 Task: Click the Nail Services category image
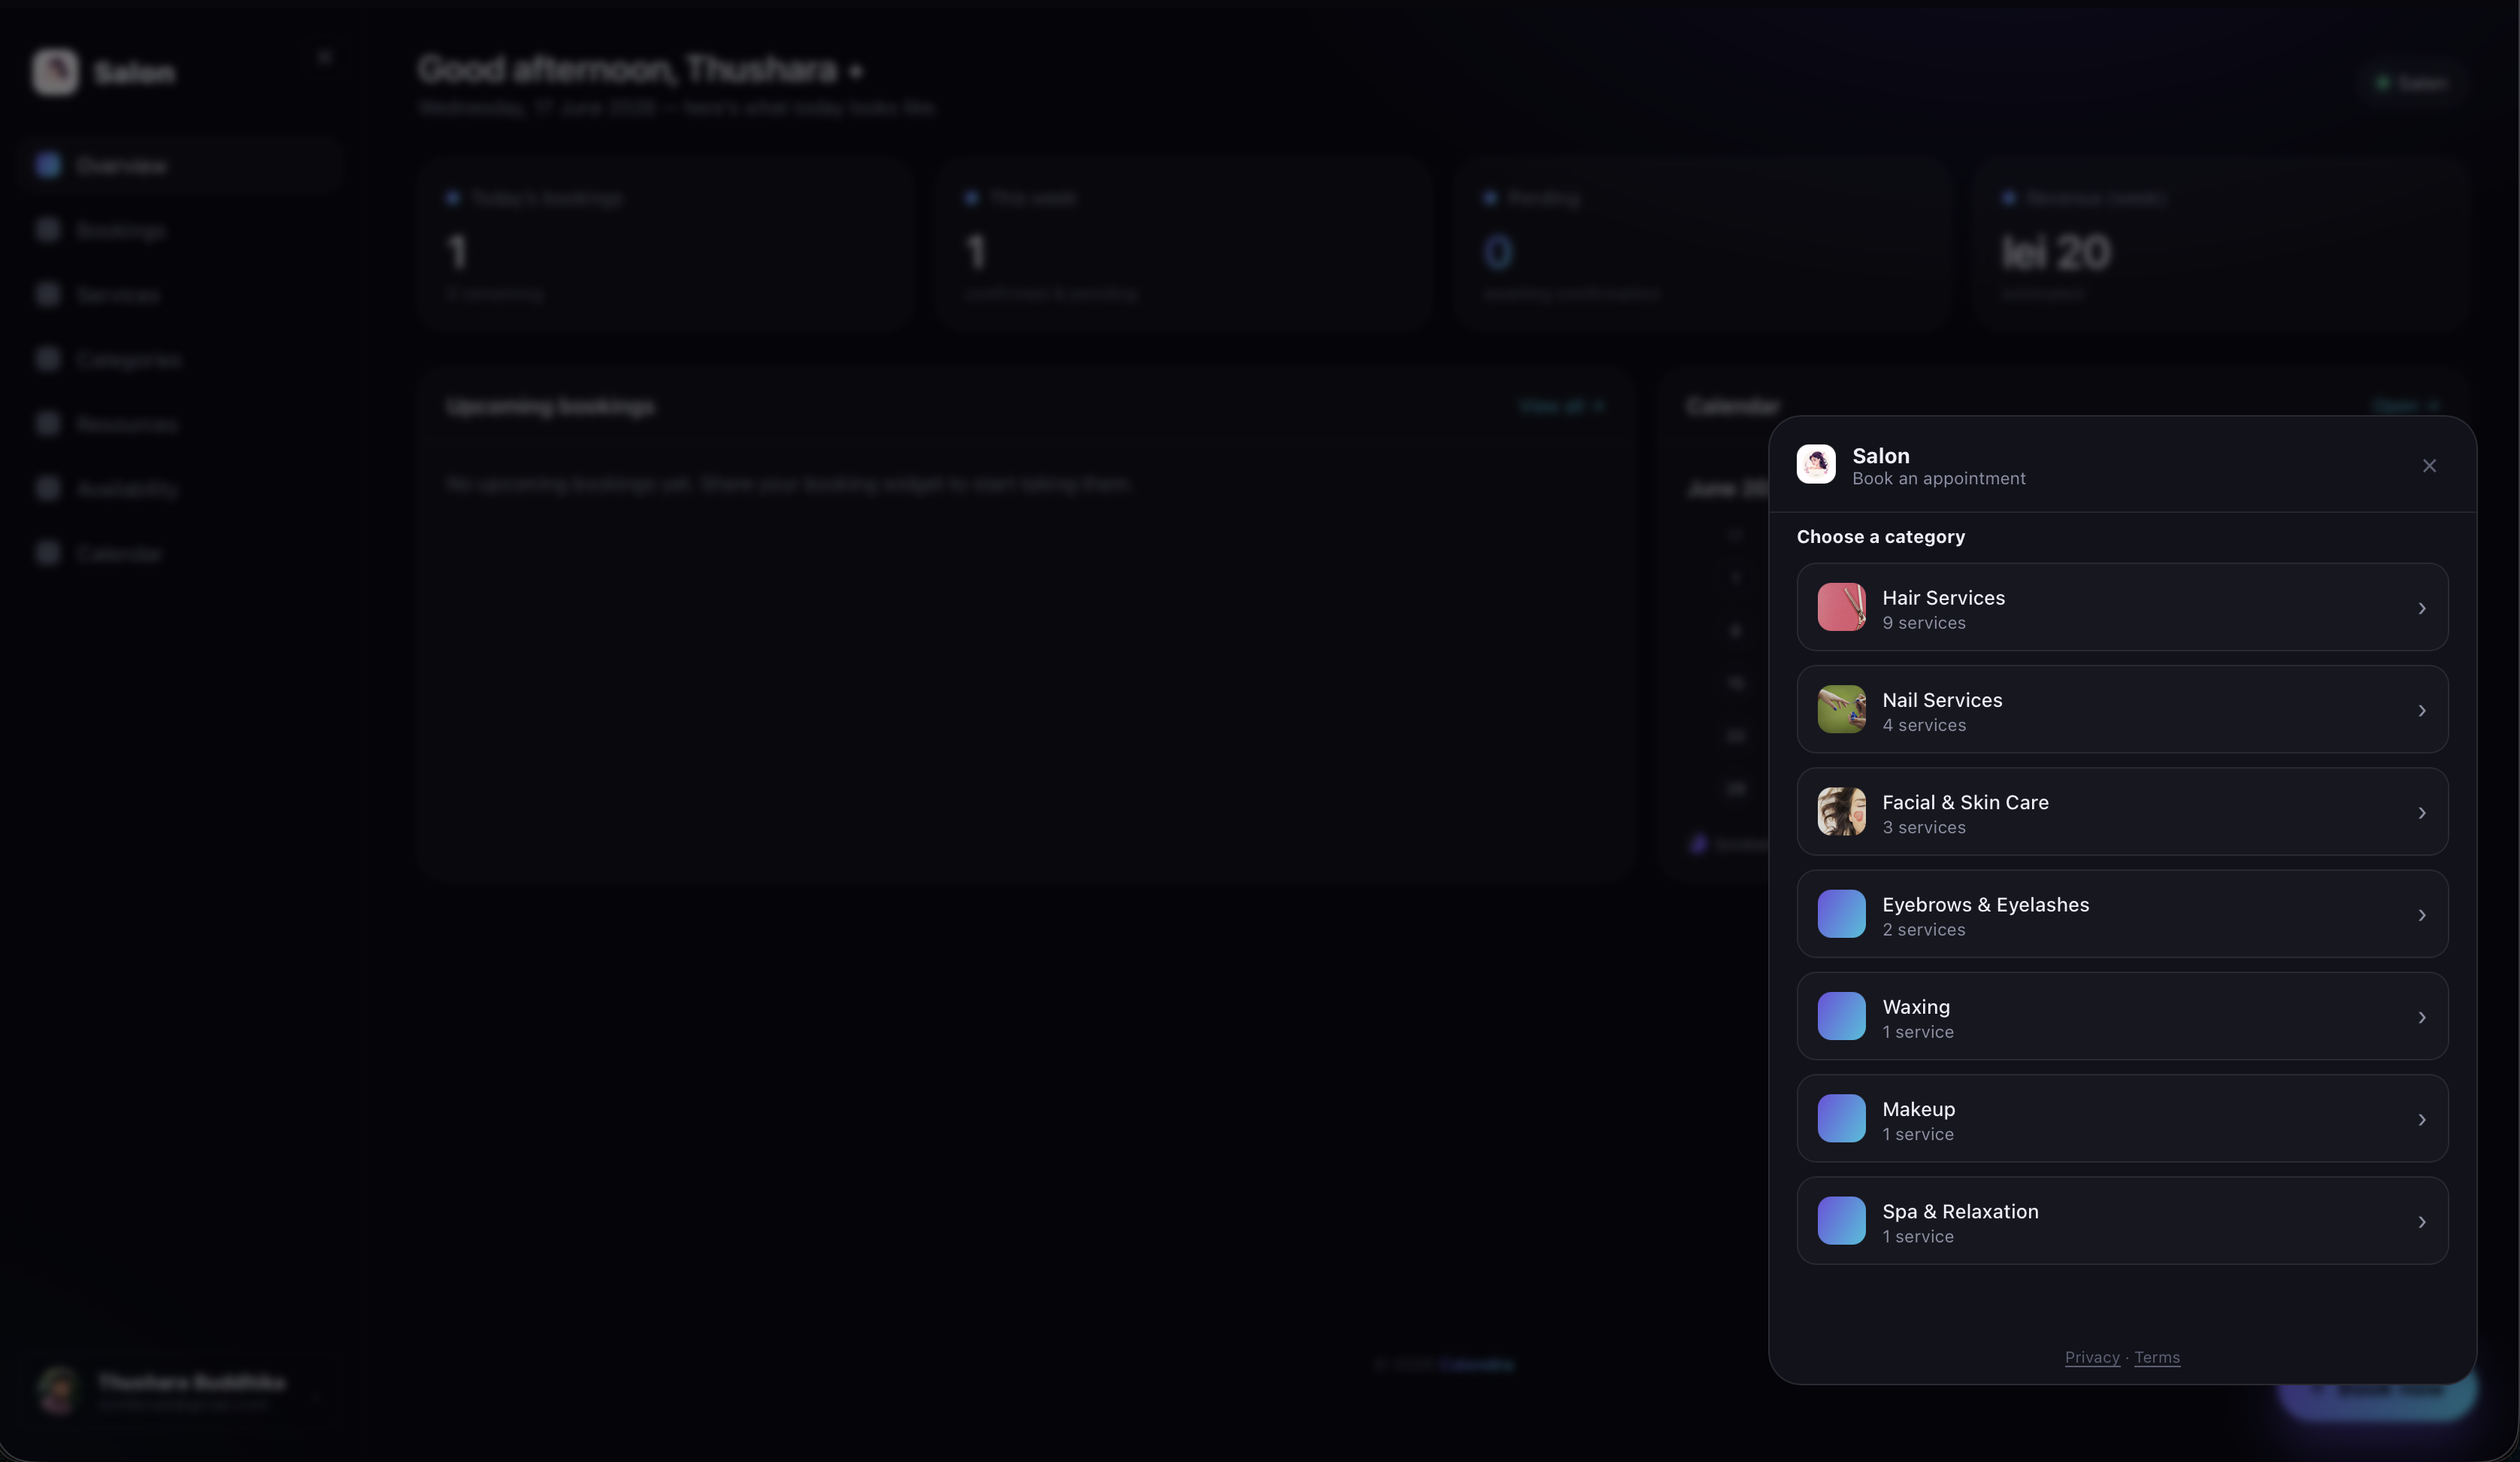tap(1841, 709)
